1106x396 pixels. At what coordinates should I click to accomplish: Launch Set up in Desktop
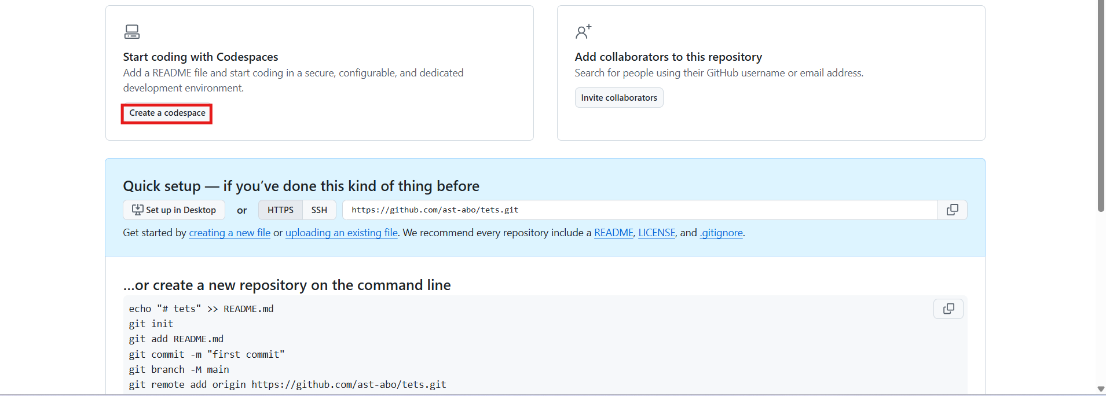point(174,210)
